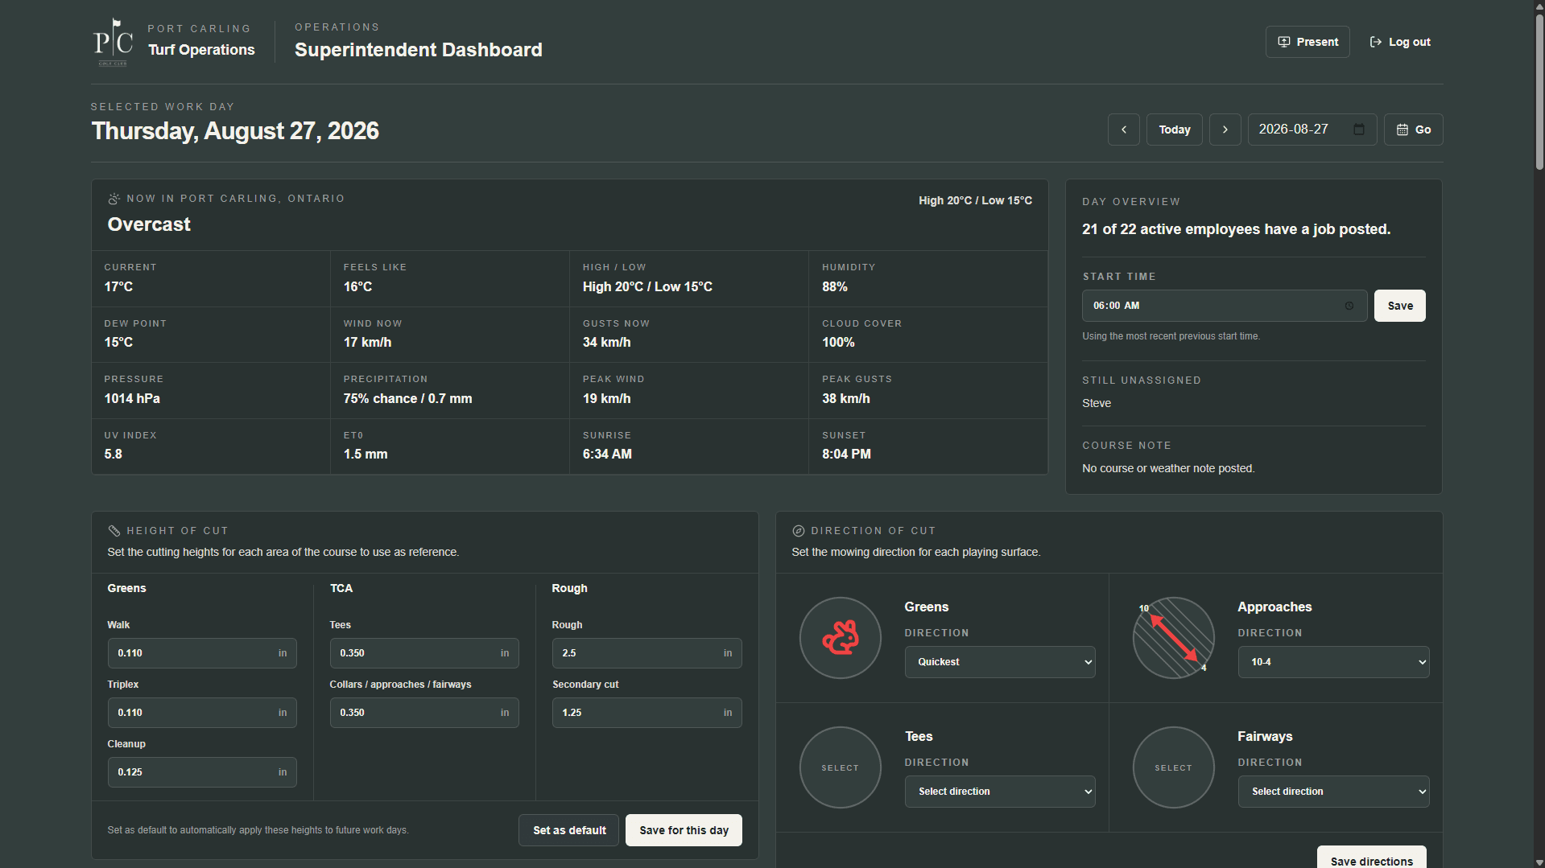The width and height of the screenshot is (1545, 868).
Task: Click the greens Walk height field
Action: (202, 653)
